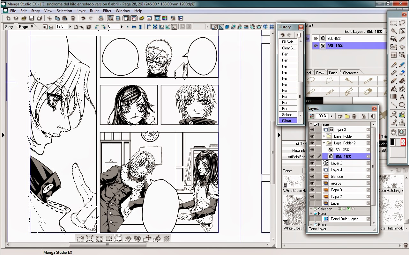The image size is (409, 255).
Task: Select the Fill bucket tool
Action: (x=393, y=89)
